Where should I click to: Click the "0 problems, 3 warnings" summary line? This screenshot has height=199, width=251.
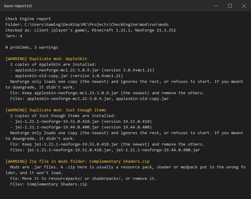(32, 47)
